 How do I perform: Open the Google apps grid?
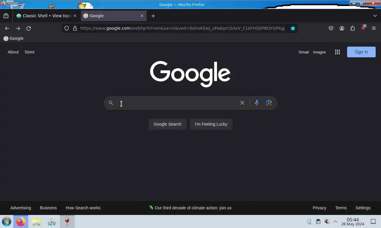[337, 52]
